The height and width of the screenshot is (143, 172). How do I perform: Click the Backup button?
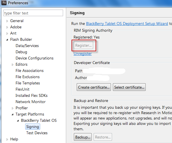click(83, 137)
